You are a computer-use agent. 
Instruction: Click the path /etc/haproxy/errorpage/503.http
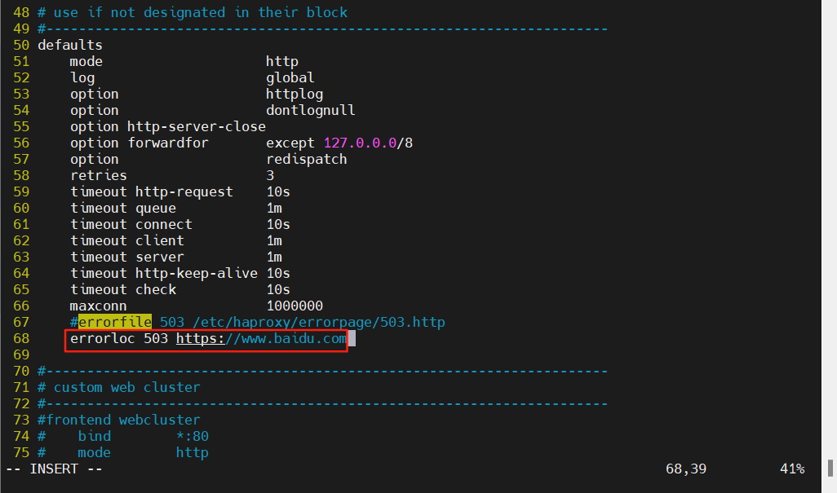tap(319, 323)
